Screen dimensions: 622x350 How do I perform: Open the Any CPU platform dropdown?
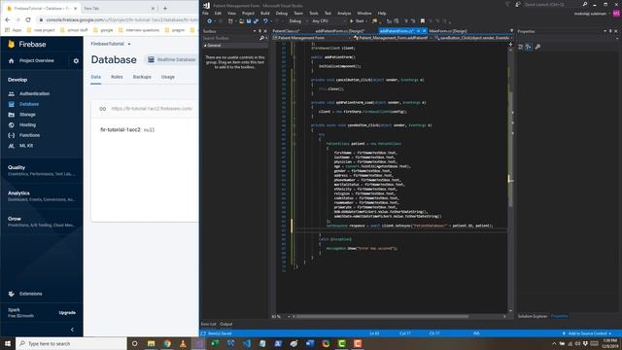click(x=328, y=21)
